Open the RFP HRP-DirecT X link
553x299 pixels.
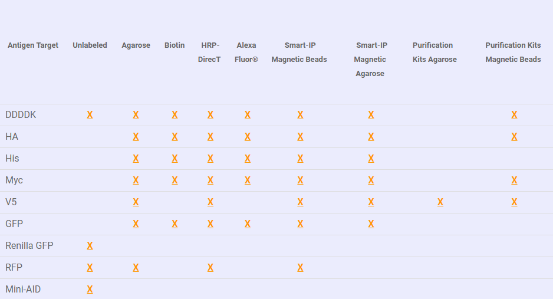pyautogui.click(x=210, y=268)
